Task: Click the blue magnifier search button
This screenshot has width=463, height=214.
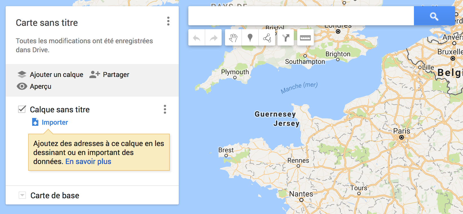Action: [434, 16]
